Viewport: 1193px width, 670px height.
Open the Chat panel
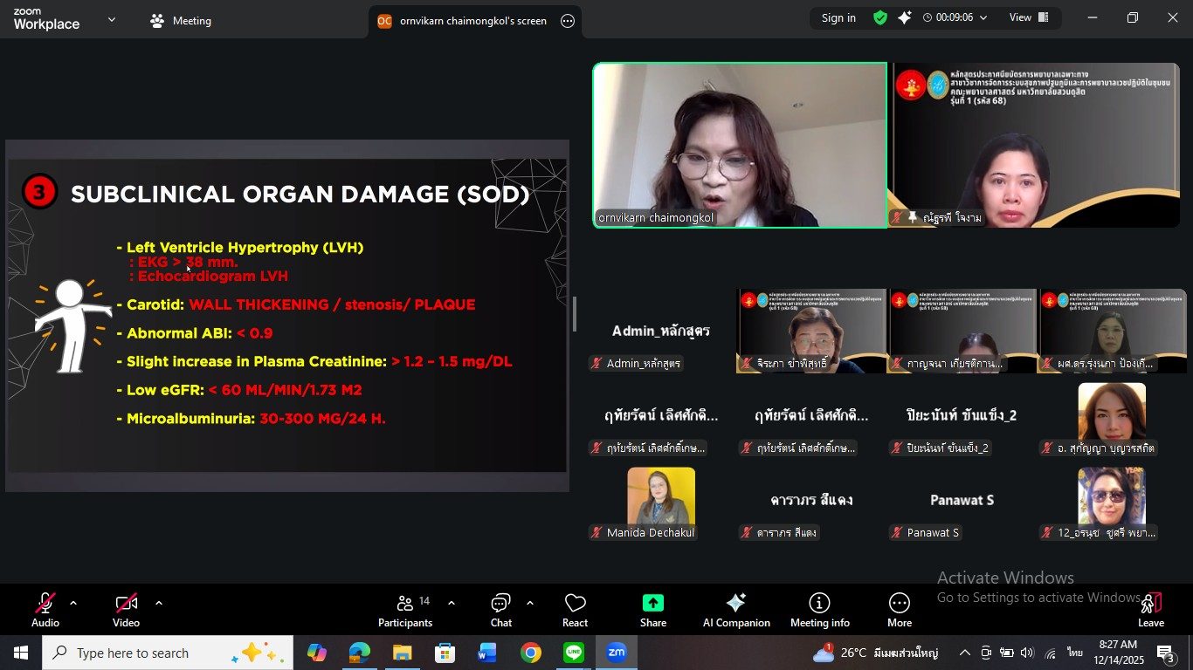click(500, 610)
